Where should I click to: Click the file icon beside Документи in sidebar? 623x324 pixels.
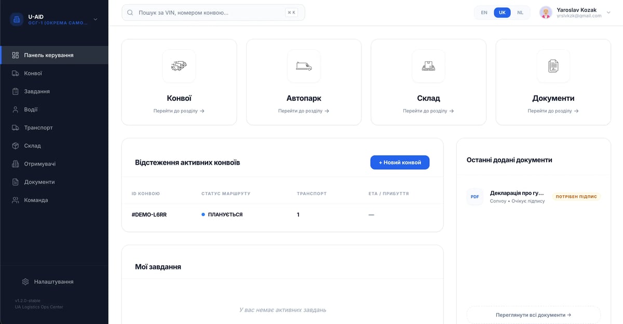16,182
